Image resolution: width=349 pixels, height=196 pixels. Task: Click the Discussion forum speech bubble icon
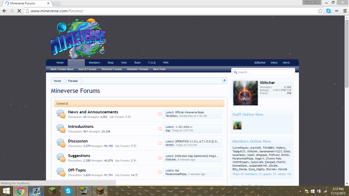coord(61,143)
